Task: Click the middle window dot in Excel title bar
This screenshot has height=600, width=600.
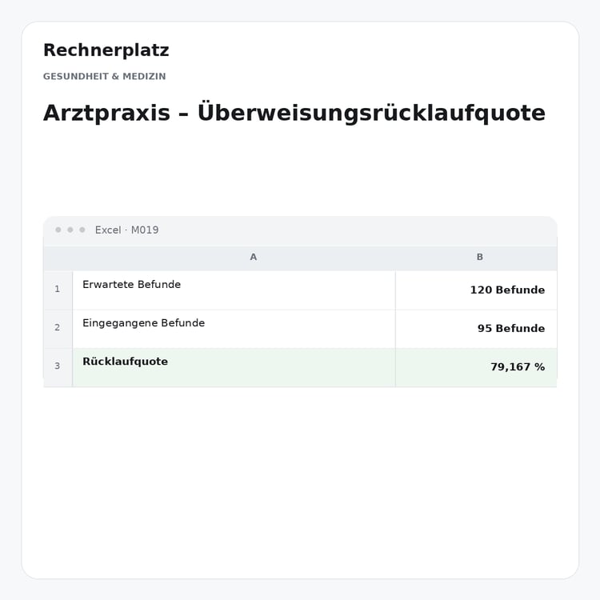Action: coord(70,230)
